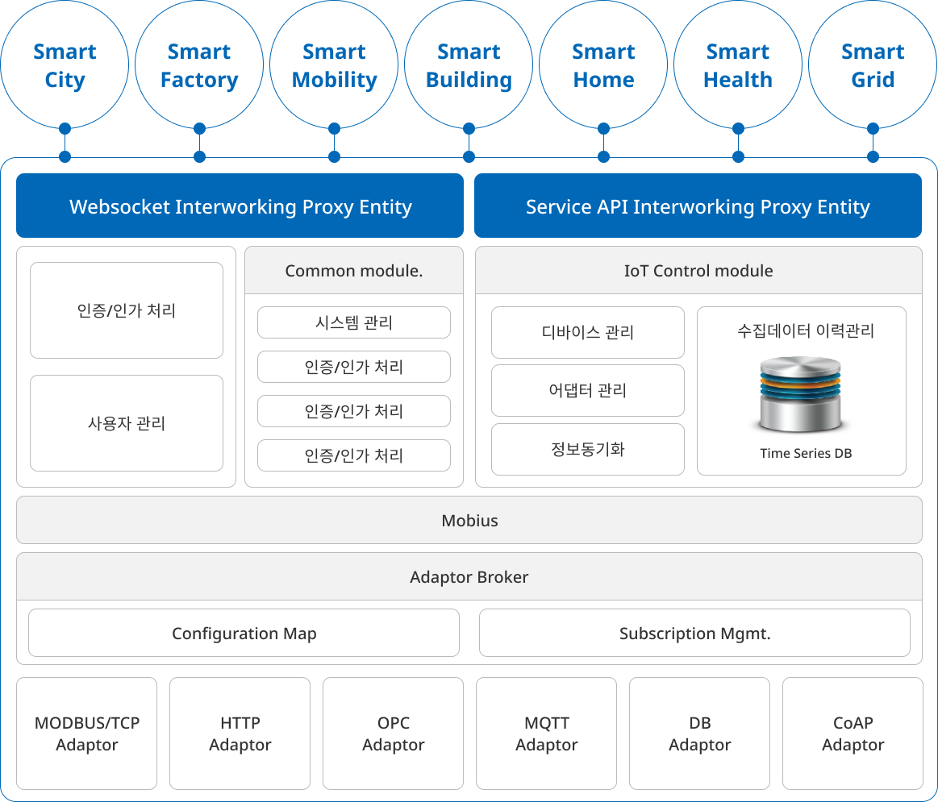
Task: Select the Smart City circle
Action: pyautogui.click(x=65, y=65)
